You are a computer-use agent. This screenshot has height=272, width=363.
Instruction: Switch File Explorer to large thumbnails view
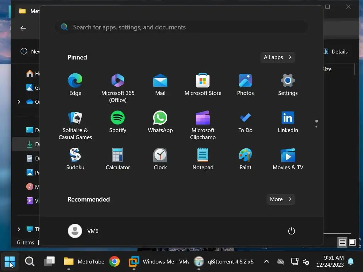click(352, 242)
